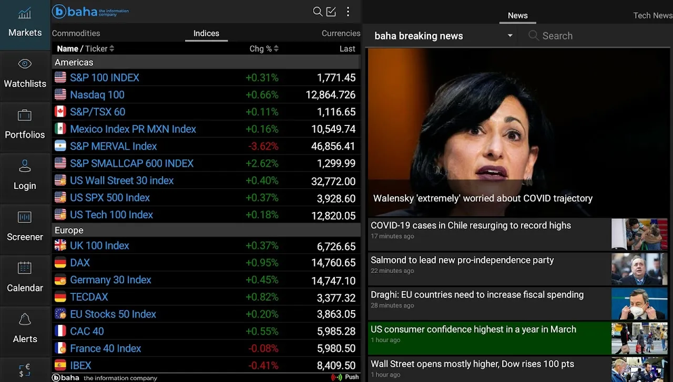
Task: Select the Tech News tab
Action: [652, 15]
